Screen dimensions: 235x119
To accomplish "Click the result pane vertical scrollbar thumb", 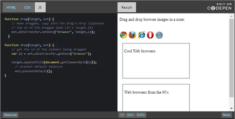I will 231,58.
